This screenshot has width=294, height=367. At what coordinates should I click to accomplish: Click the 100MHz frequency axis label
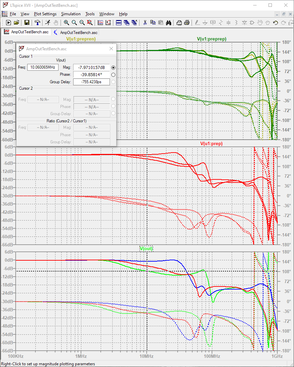click(x=212, y=356)
